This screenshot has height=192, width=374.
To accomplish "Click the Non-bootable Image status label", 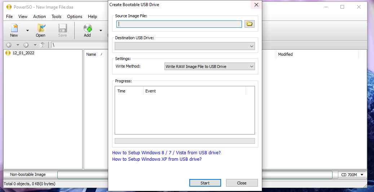I will tap(28, 174).
